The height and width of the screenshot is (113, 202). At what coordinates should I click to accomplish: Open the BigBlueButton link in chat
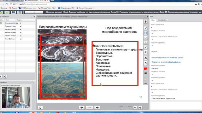click(175, 62)
